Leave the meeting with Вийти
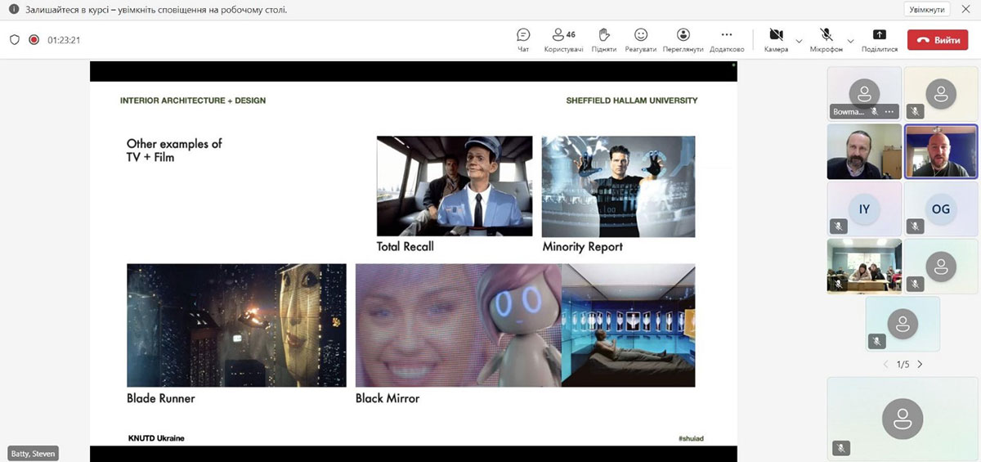 point(938,40)
